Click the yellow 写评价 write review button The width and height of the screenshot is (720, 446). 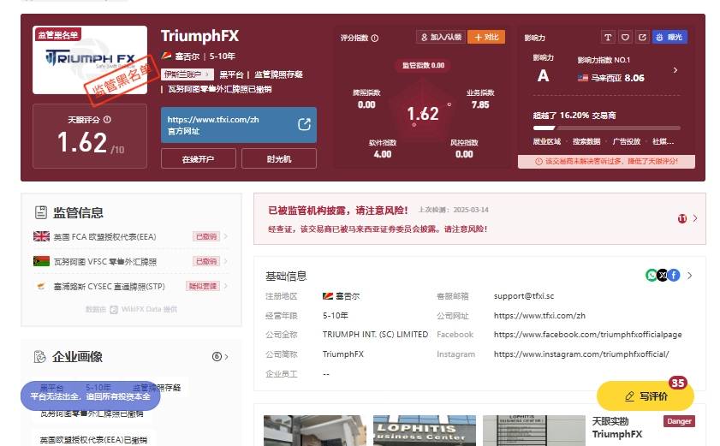(x=646, y=396)
